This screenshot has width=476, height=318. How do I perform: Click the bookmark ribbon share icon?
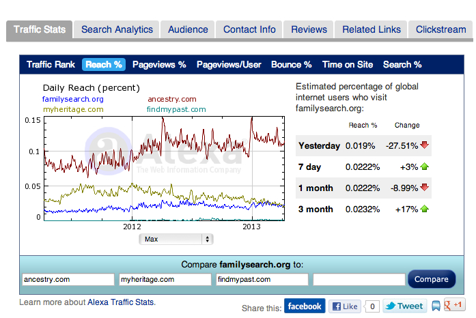pyautogui.click(x=436, y=306)
